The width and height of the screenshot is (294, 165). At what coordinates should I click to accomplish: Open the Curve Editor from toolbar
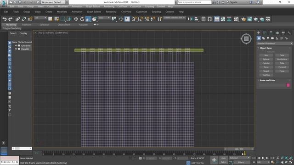[x=223, y=19]
